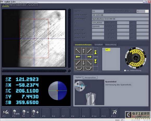Enable the Aut. Beleuchtung checkbox

125,71
